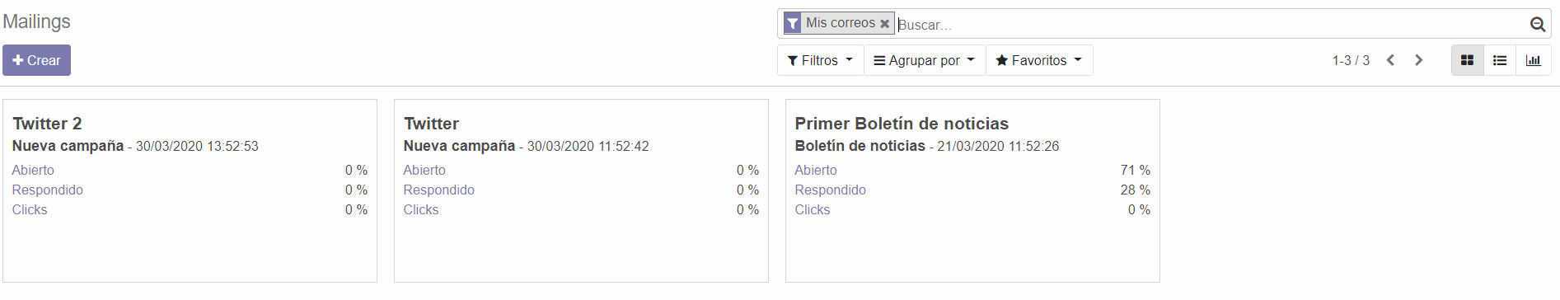Viewport: 1560px width, 300px height.
Task: Switch to list view
Action: [1500, 60]
